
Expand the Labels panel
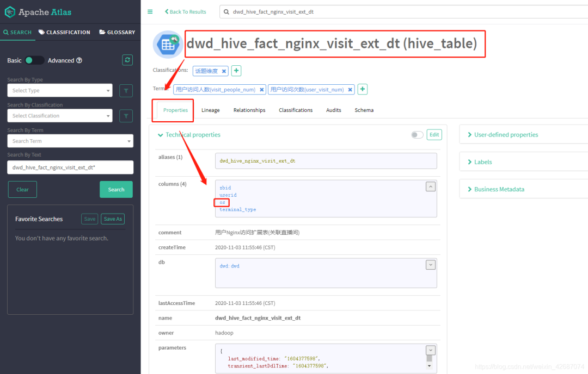480,162
